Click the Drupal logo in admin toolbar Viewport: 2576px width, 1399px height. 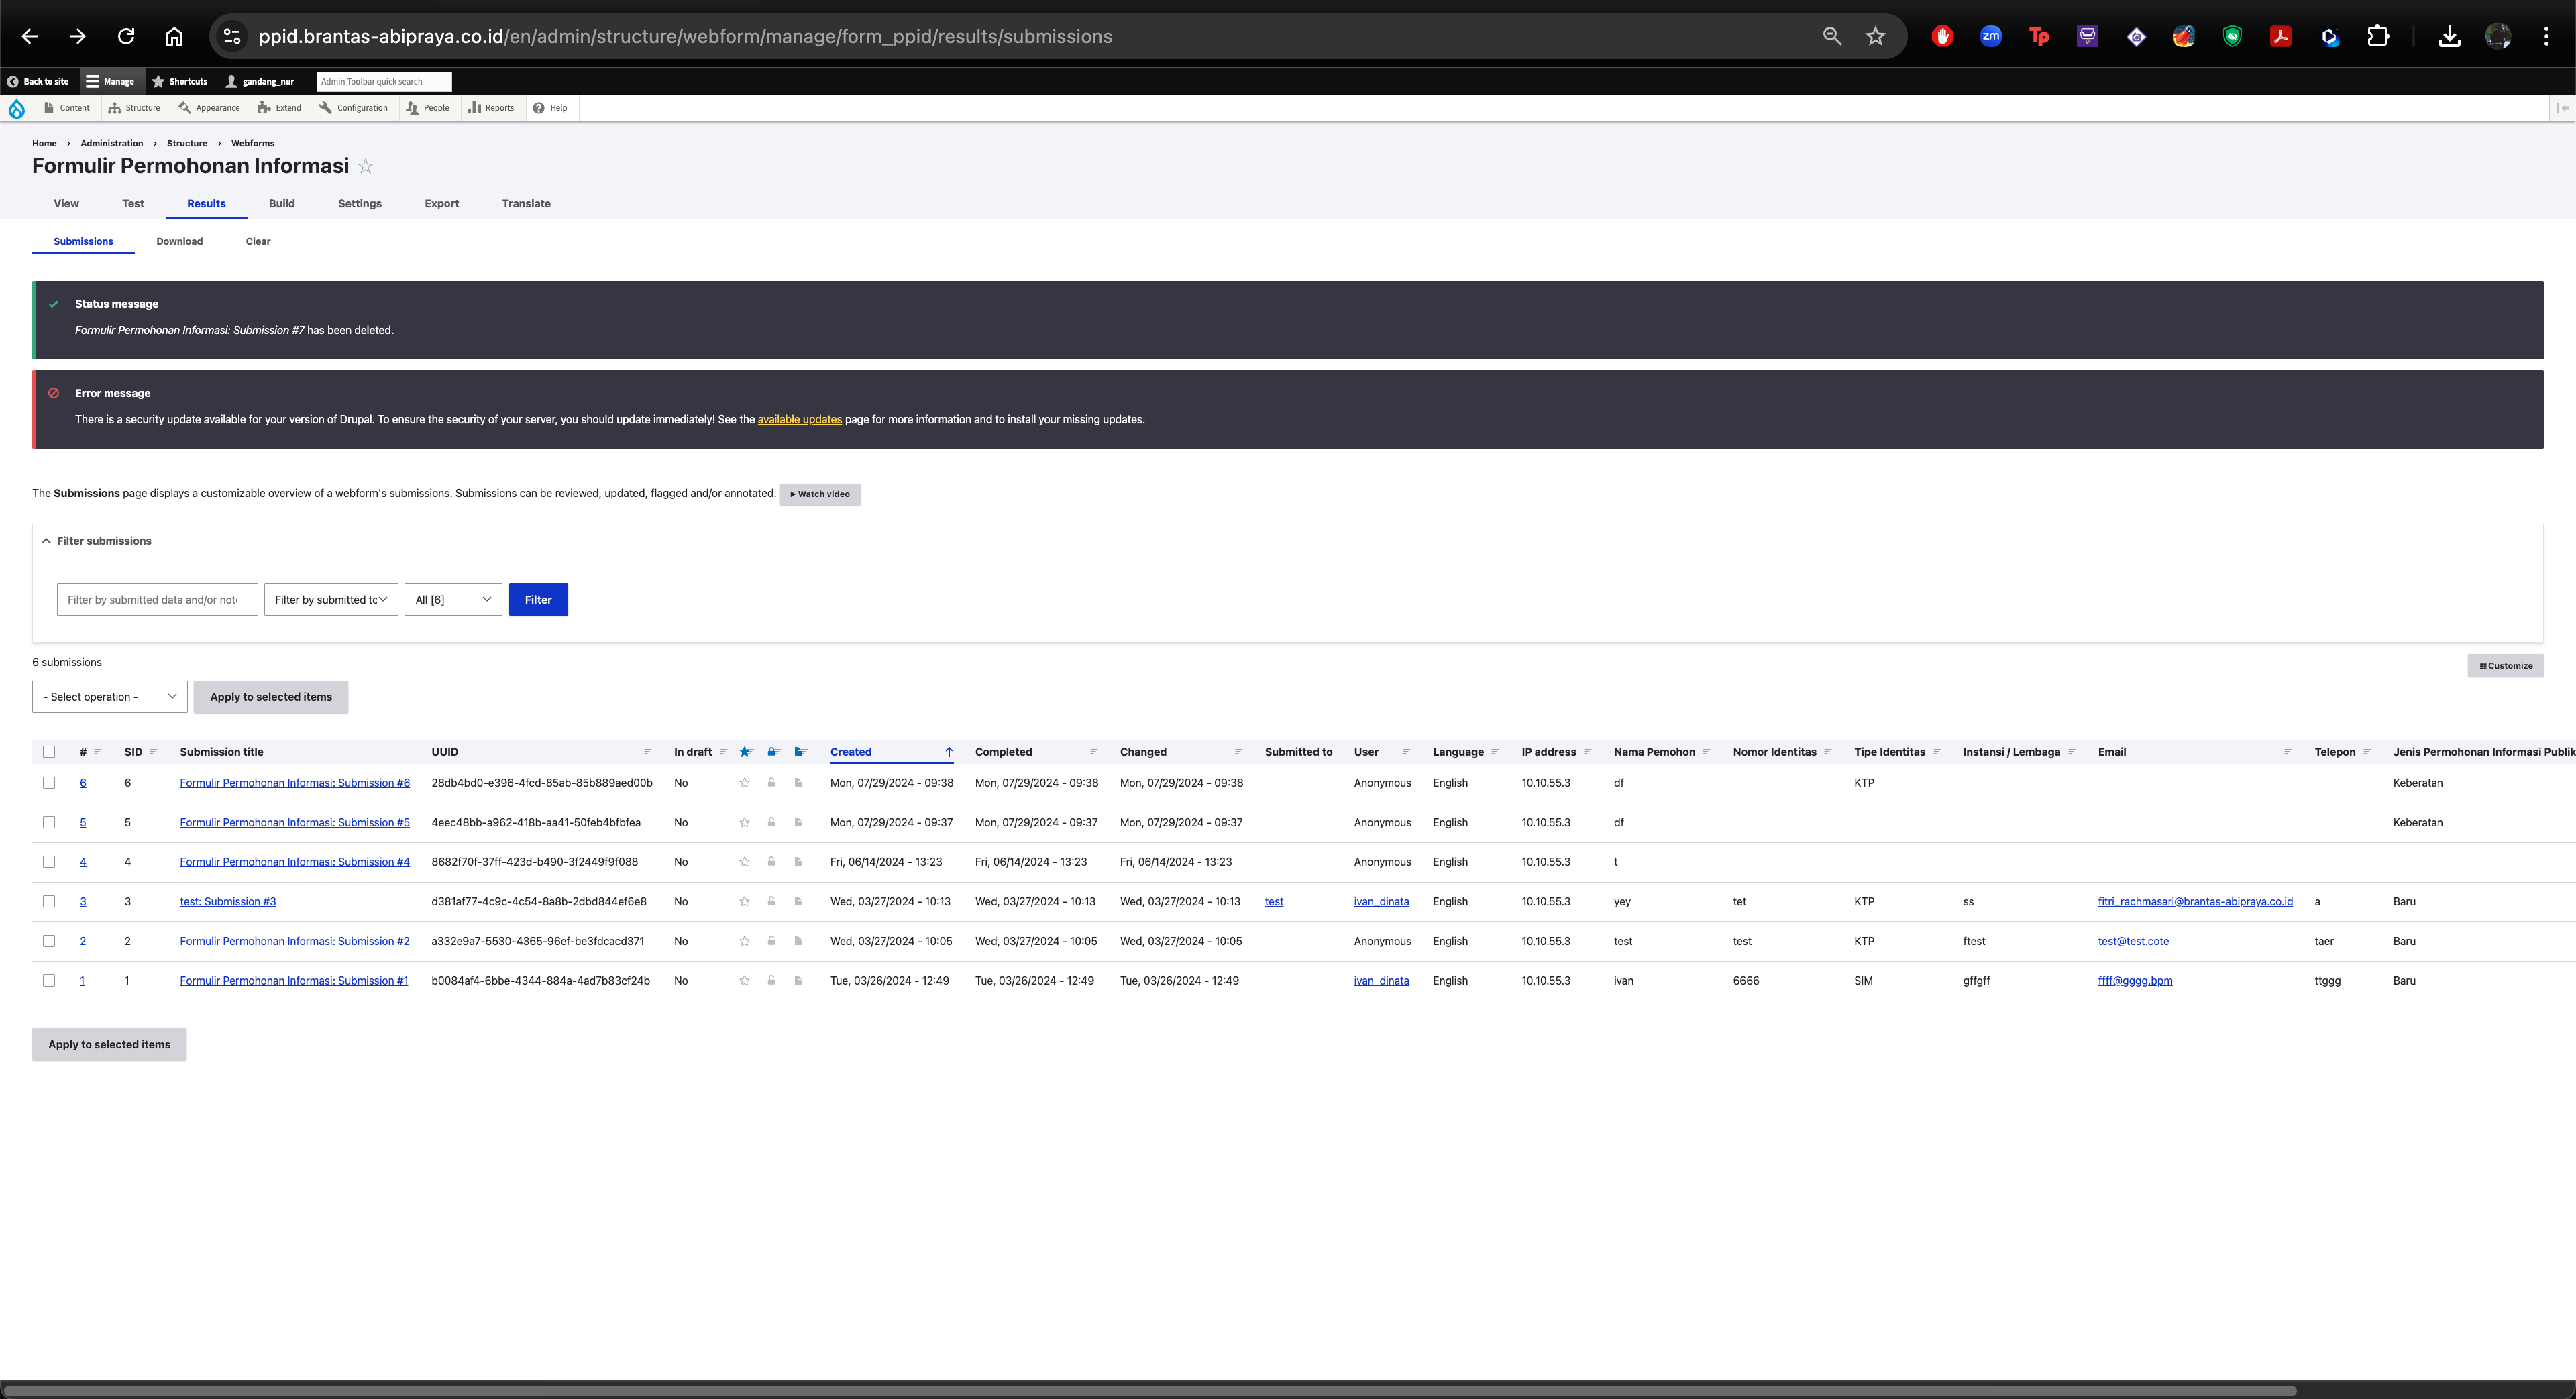[x=17, y=108]
